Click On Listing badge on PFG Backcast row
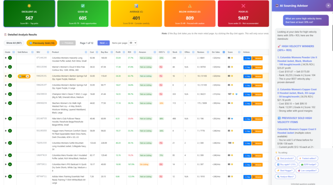The image size is (333, 185). pos(144,164)
